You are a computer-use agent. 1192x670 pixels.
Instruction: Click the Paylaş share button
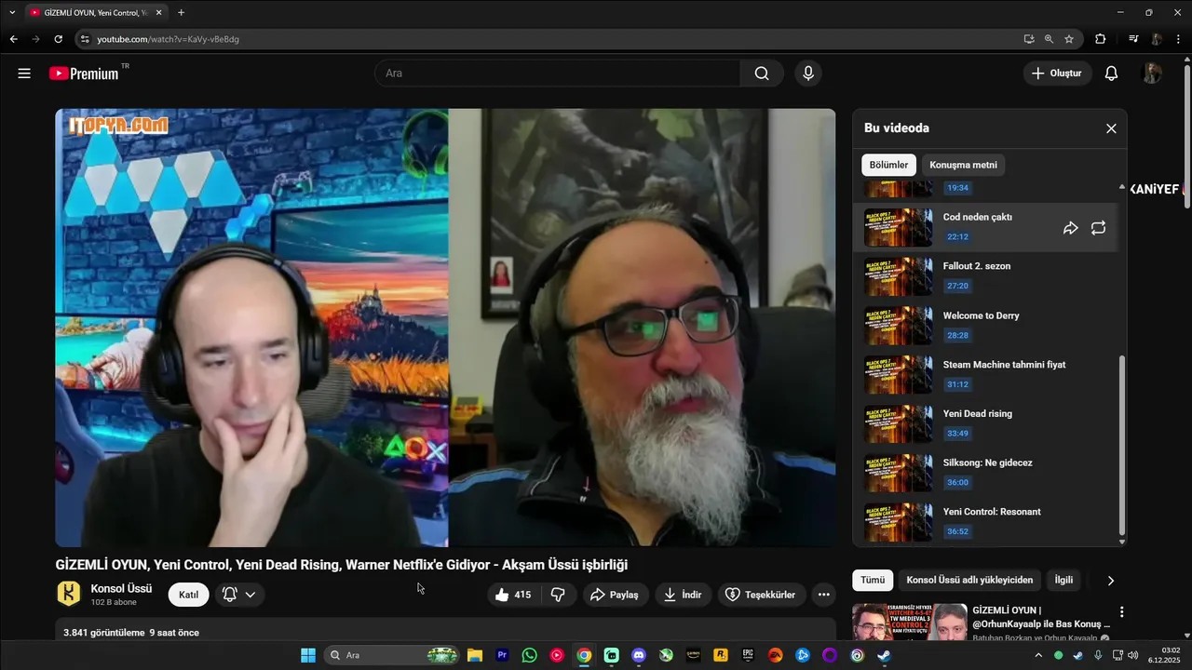pyautogui.click(x=615, y=595)
